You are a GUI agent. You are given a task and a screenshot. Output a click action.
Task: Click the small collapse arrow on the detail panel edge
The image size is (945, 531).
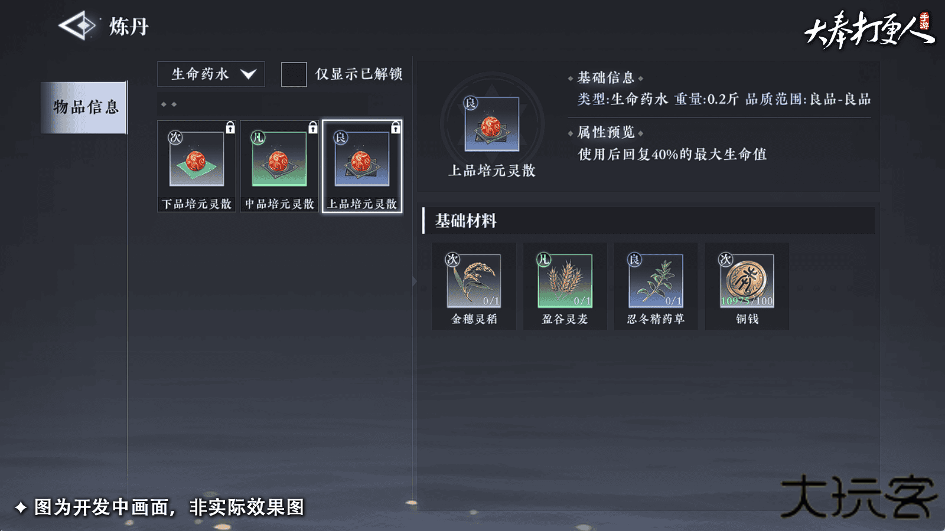point(414,281)
